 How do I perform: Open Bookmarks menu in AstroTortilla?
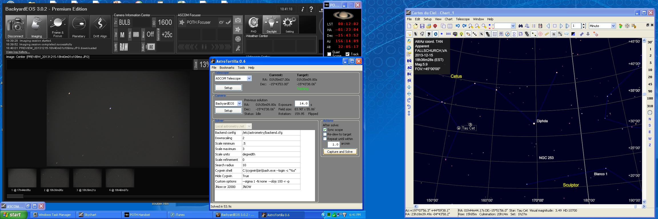pos(227,68)
